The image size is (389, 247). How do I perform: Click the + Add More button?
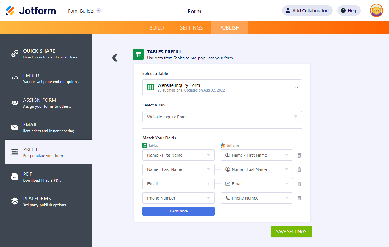178,211
